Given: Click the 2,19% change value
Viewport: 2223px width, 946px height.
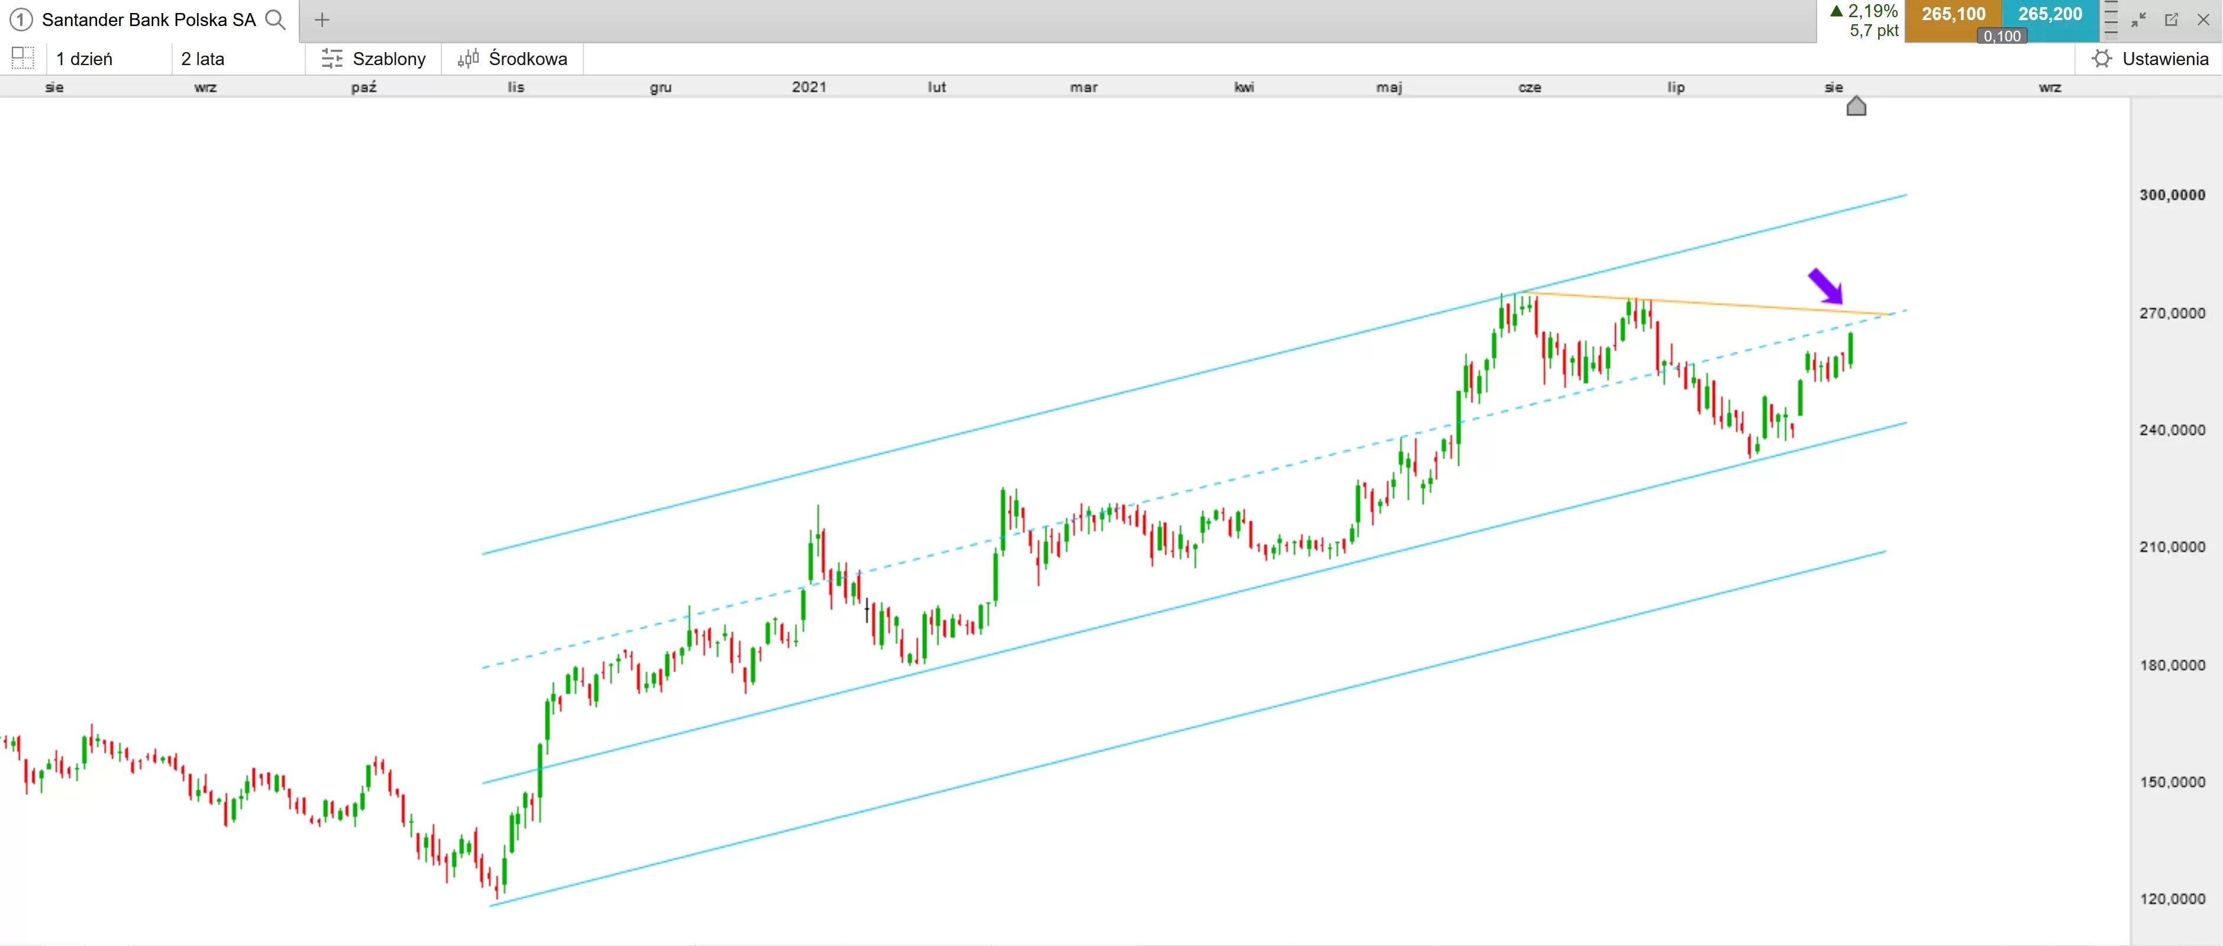Looking at the screenshot, I should (1873, 11).
